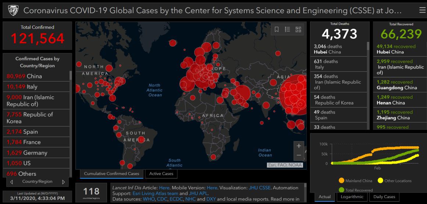Show the map legend list icon
Viewport: 427px width, 204px height.
pos(288,29)
